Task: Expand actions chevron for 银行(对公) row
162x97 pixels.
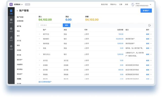Action: [151, 54]
